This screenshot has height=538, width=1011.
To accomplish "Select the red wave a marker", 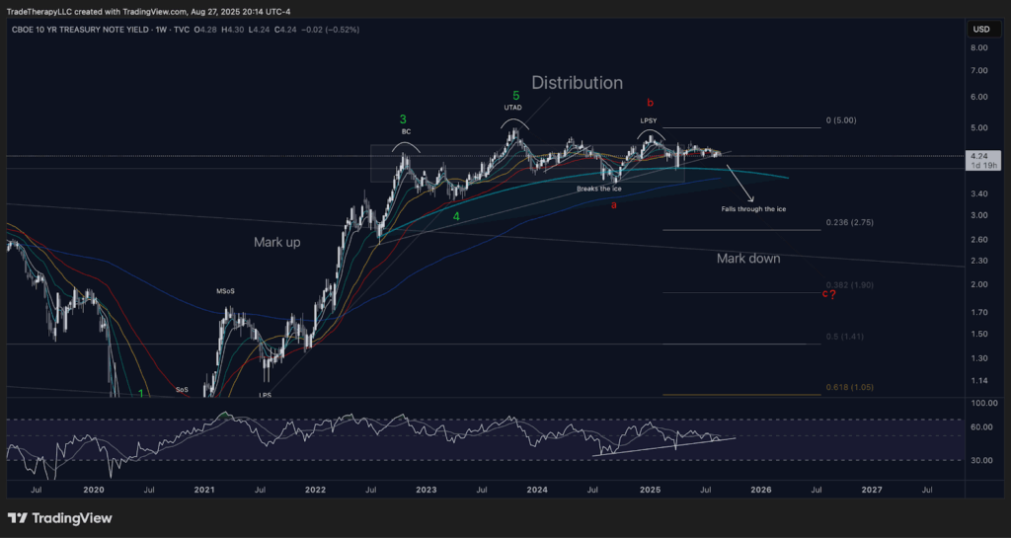I will pos(614,204).
